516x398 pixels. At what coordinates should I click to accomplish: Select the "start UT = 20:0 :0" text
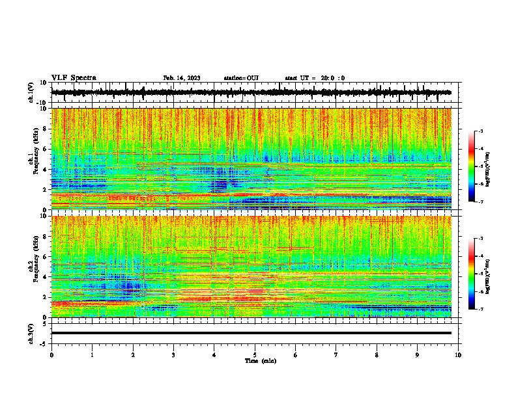(x=315, y=78)
